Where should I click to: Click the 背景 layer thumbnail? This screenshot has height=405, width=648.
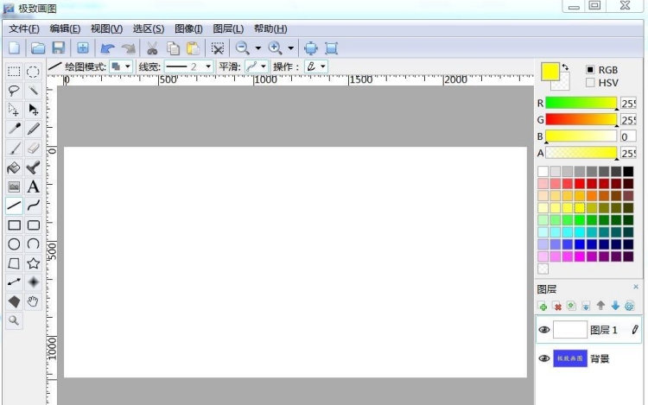569,358
